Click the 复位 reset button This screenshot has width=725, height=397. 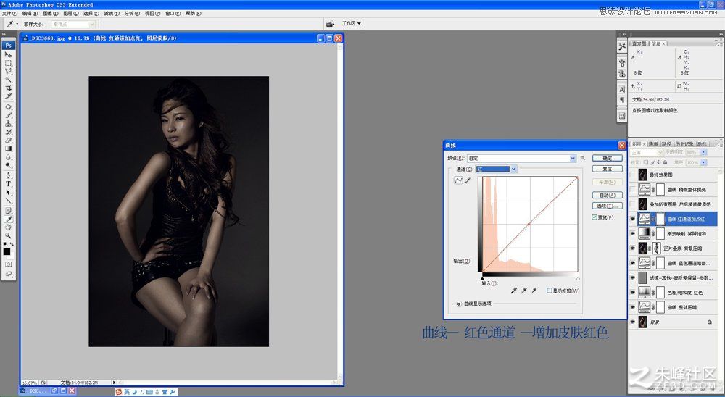point(607,169)
